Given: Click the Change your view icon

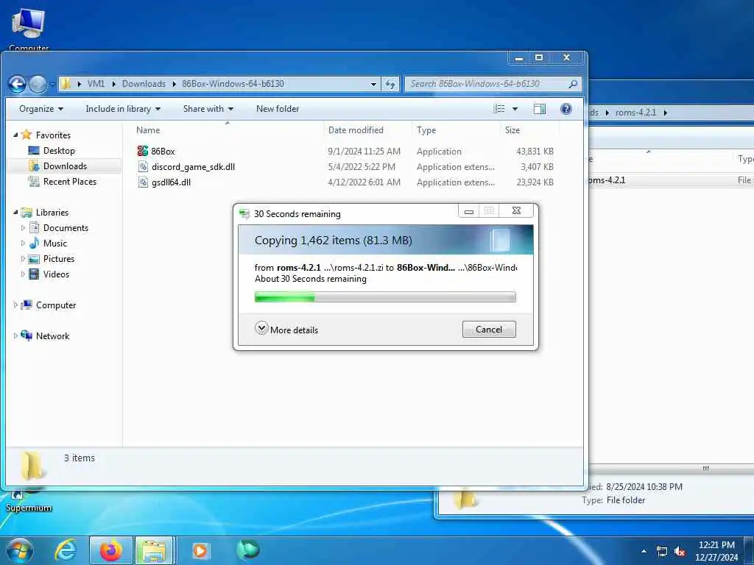Looking at the screenshot, I should [x=499, y=109].
